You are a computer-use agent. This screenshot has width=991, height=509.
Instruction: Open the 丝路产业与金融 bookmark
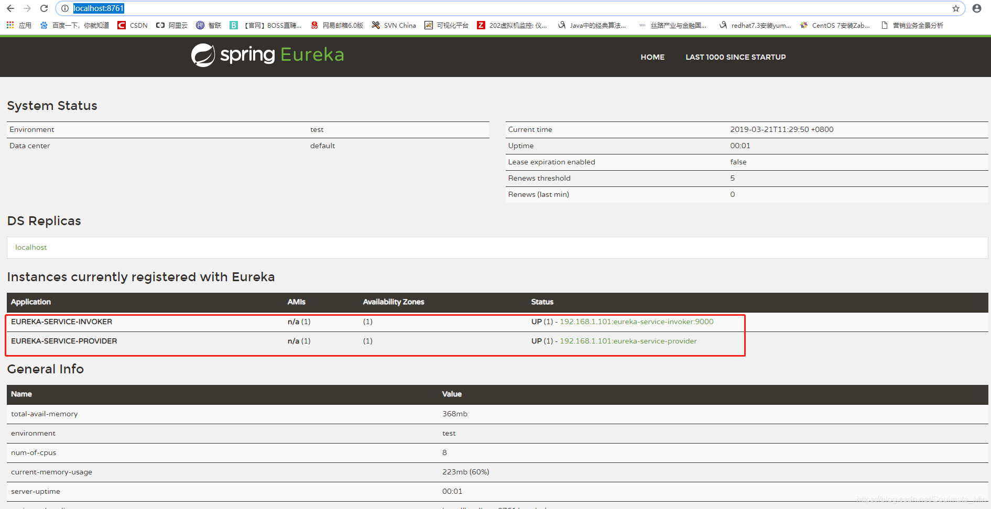click(x=672, y=25)
